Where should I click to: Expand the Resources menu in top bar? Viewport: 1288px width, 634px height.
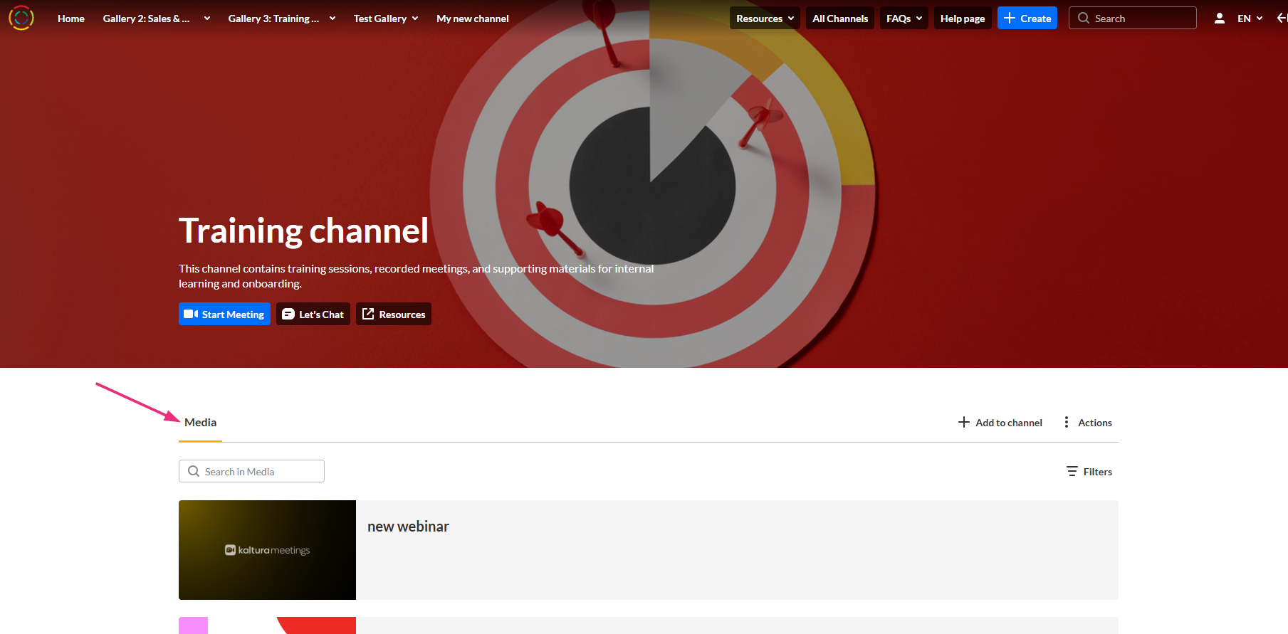point(765,19)
